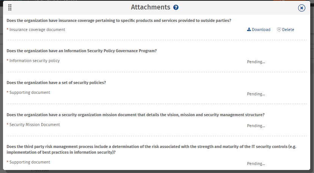Click Pending status under security policies question
Screen dimensions: 314x173
click(256, 94)
